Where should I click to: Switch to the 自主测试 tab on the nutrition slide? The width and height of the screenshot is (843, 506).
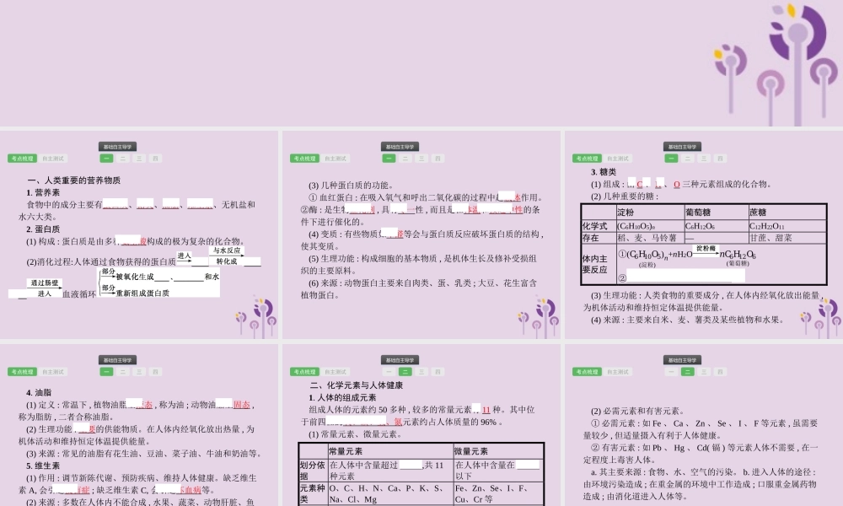pyautogui.click(x=53, y=158)
